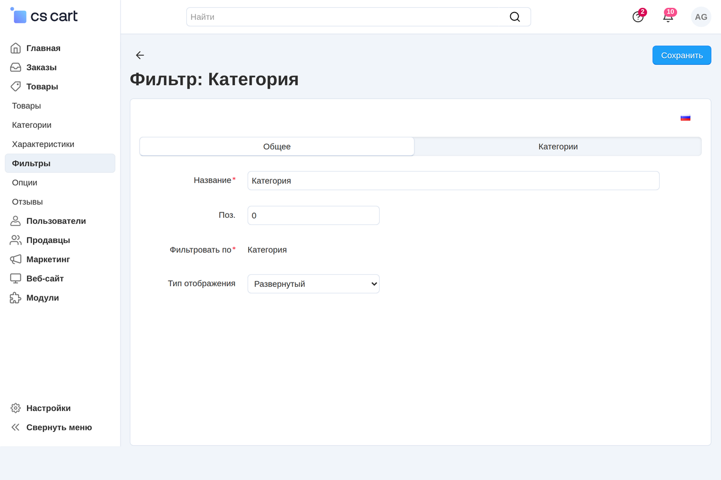Open the Веб-сайт menu label

(45, 278)
